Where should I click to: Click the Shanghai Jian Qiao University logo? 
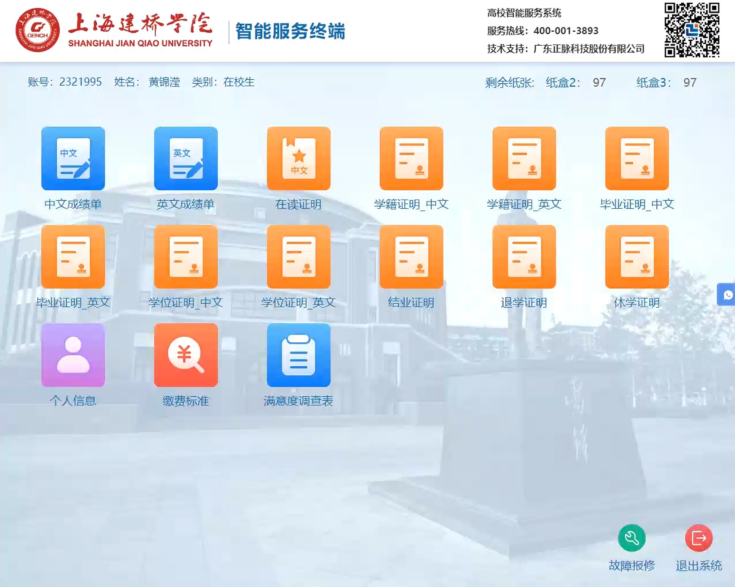pyautogui.click(x=38, y=30)
